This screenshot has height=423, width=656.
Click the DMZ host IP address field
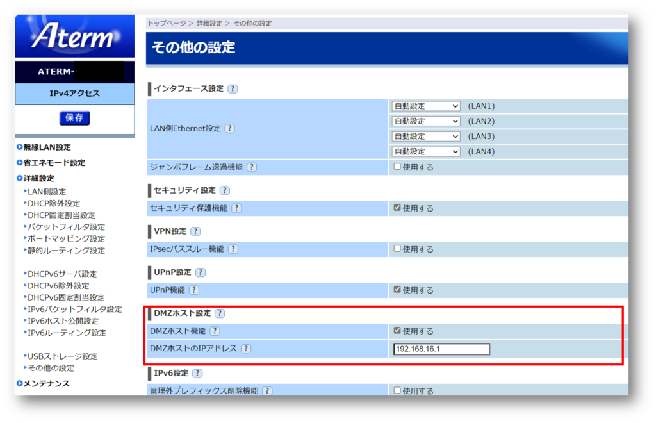point(441,349)
